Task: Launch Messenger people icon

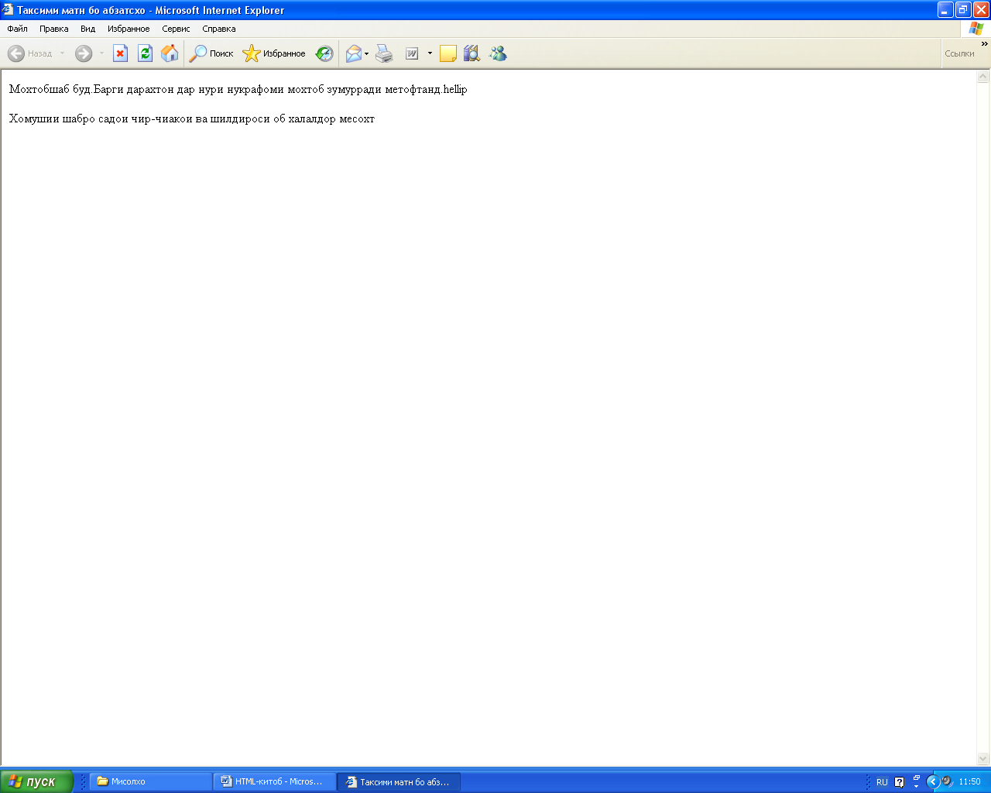Action: pyautogui.click(x=498, y=53)
